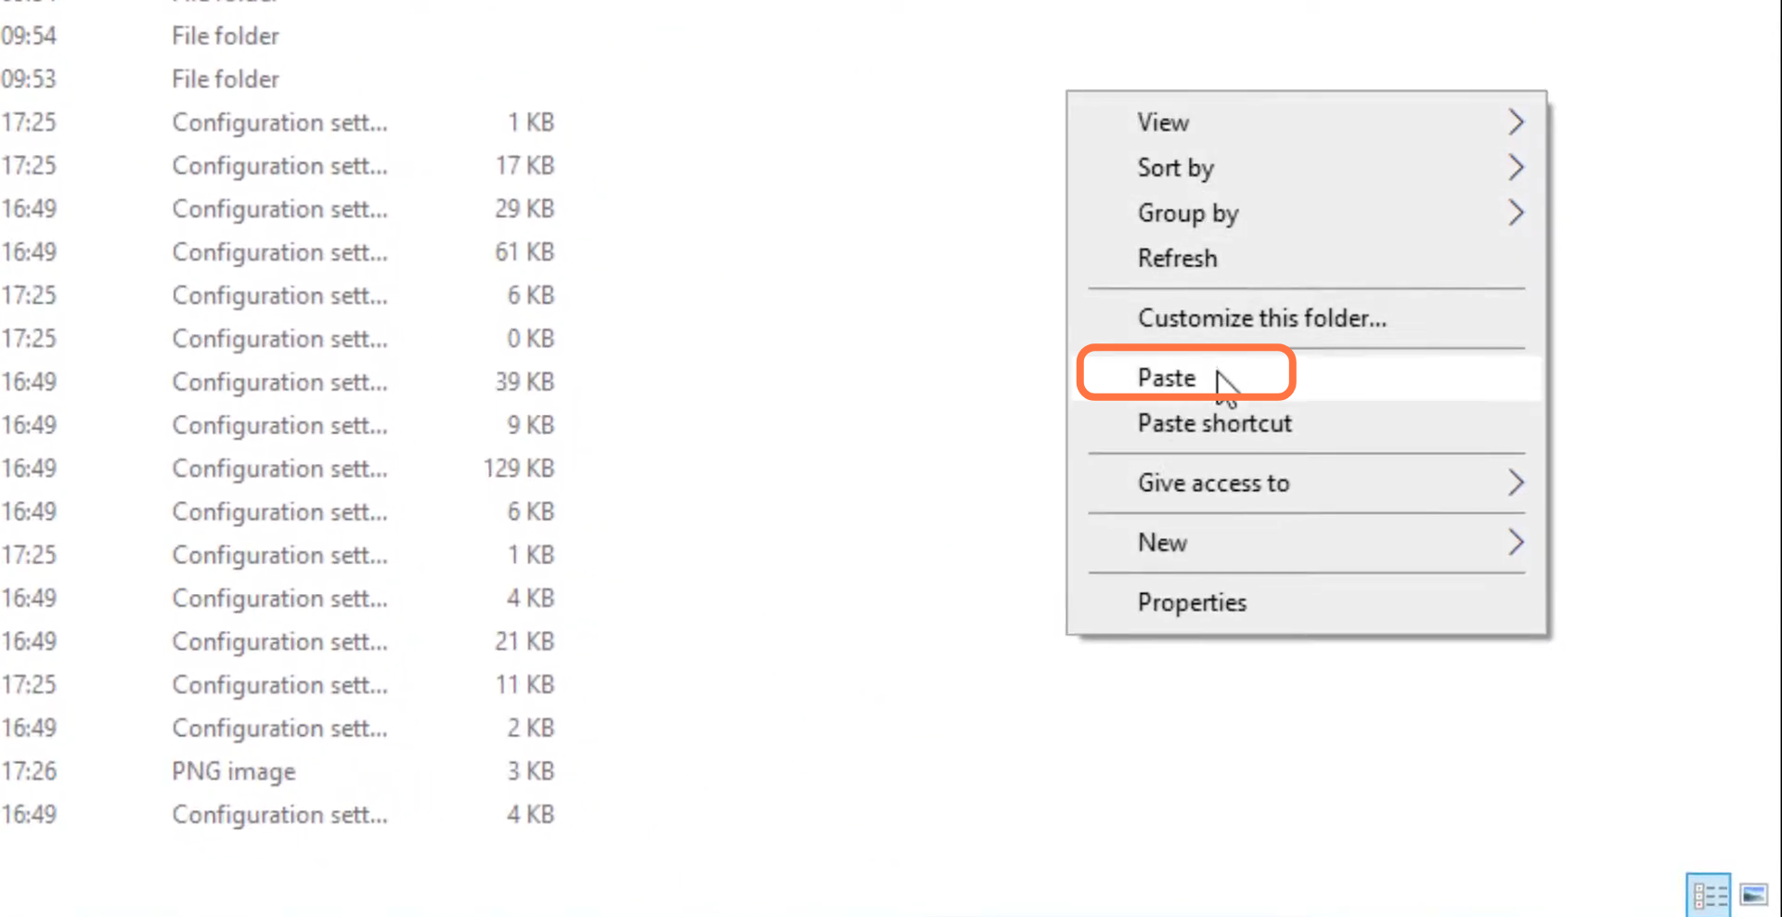Screen dimensions: 1782x917
Task: Switch to the details view layout icon
Action: 1709,895
